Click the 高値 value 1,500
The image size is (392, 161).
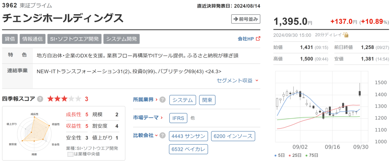[x=306, y=59]
